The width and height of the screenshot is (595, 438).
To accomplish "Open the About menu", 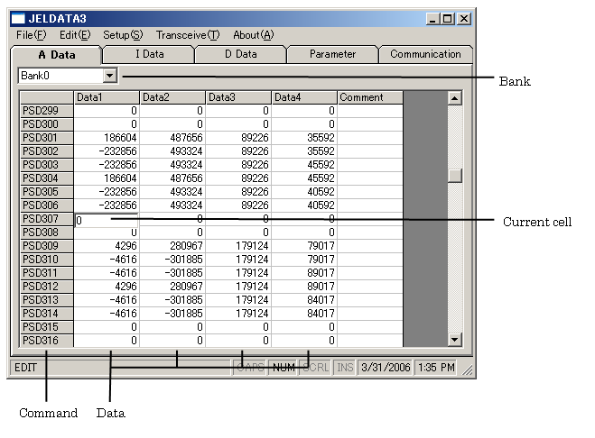I will coord(253,35).
